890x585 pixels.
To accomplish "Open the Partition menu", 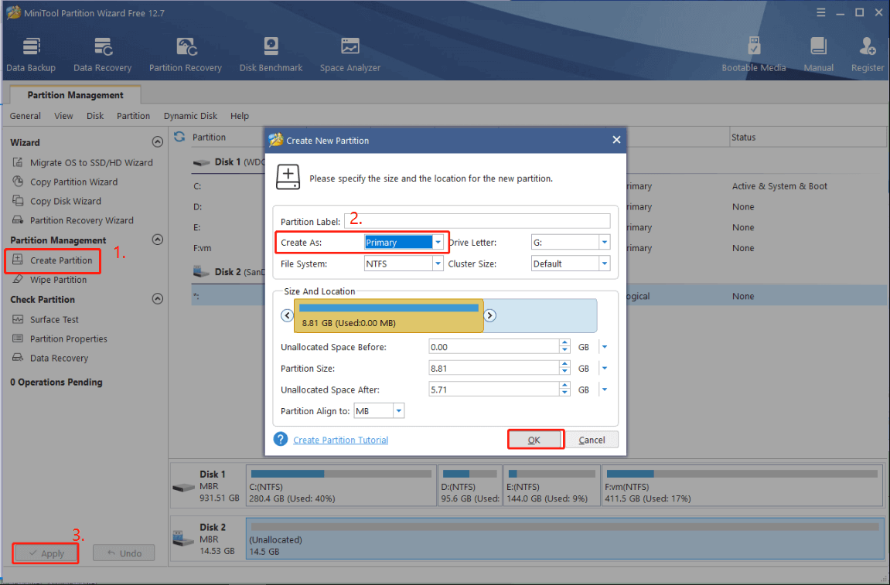I will [x=134, y=116].
